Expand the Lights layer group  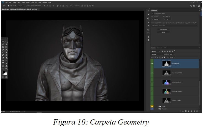(x=159, y=106)
